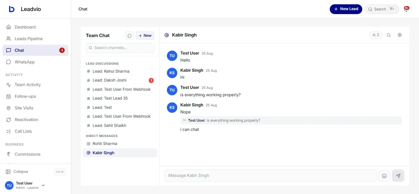Click the unread badge on Lead: Daksh Joshi

tap(151, 81)
